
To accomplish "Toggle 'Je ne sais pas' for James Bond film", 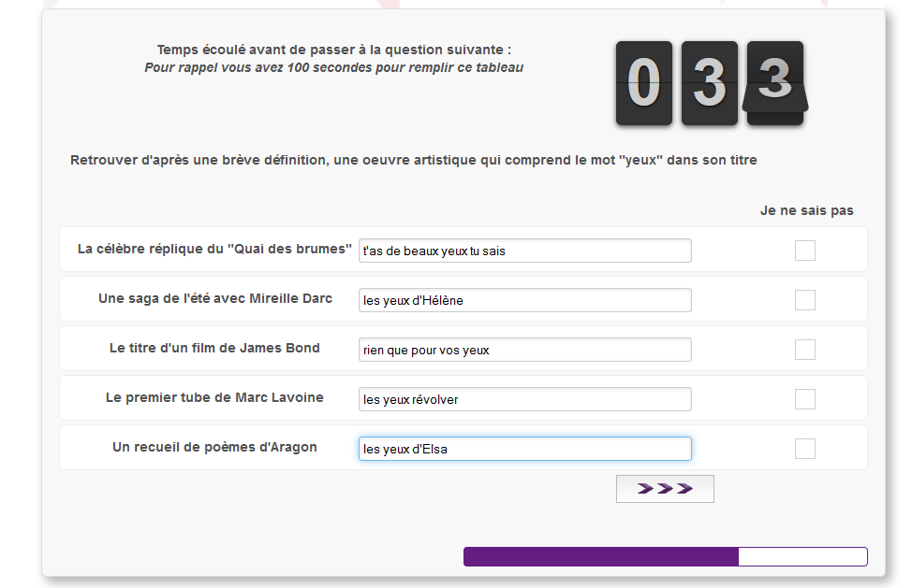I will tap(805, 350).
